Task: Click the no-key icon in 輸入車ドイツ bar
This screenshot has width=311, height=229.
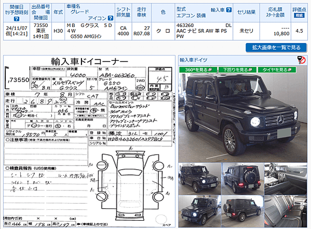Action: (301, 60)
